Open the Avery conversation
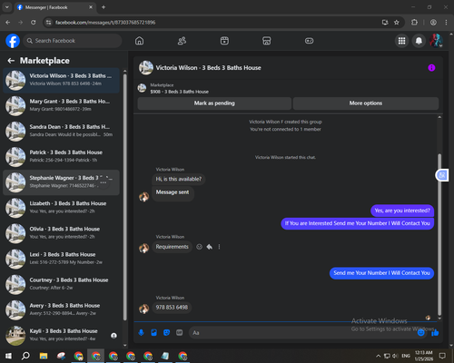 (61, 310)
